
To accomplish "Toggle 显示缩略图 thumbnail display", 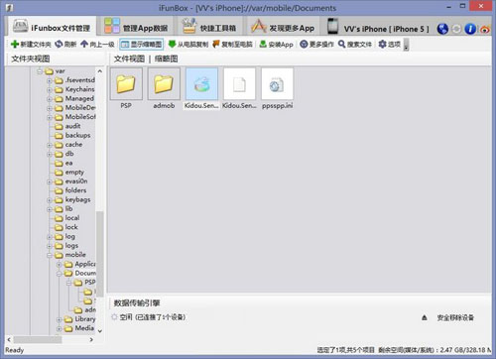I will [142, 44].
